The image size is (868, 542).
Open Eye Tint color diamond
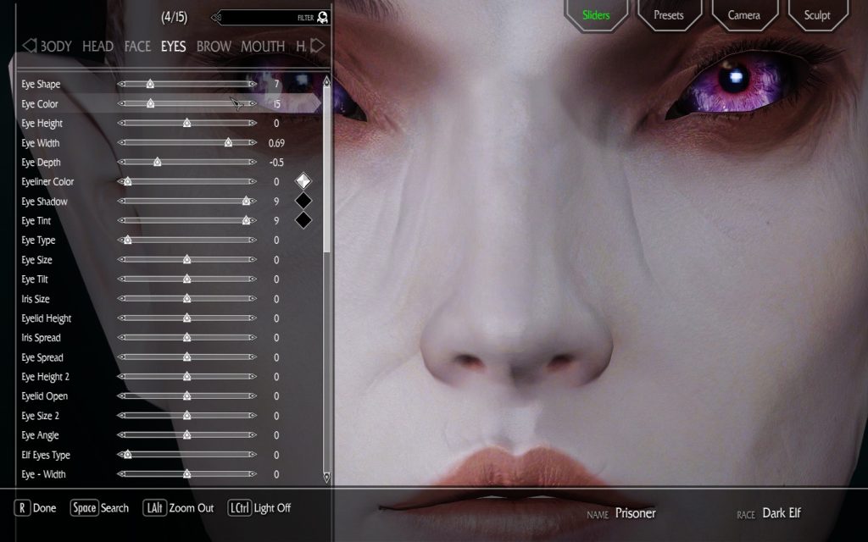(303, 220)
